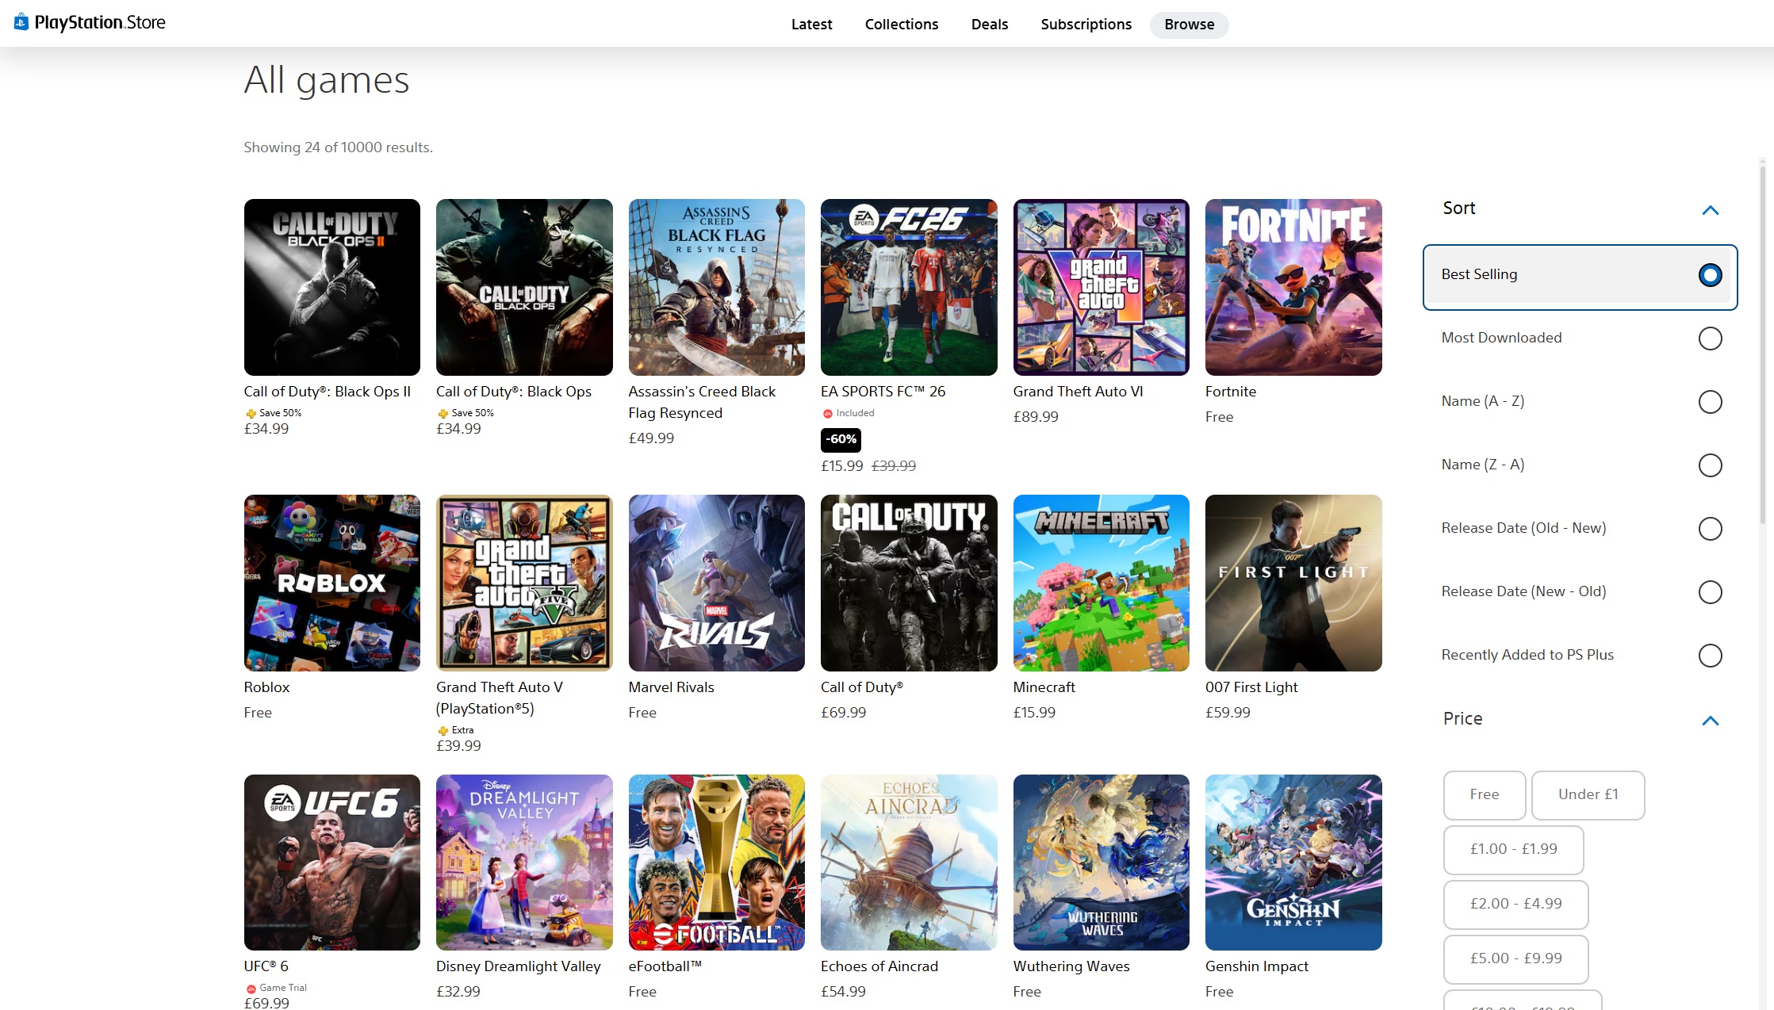This screenshot has height=1010, width=1774.
Task: Filter by £1.00 - £1.99 range
Action: (1513, 849)
